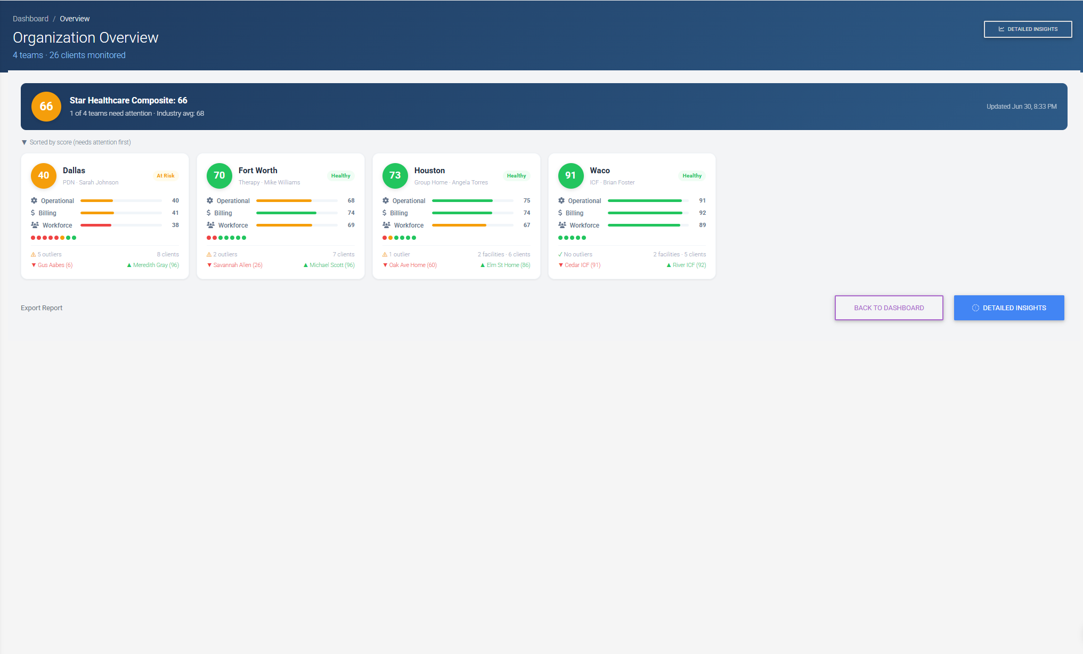Click the Fort Worth Healthy status tag
The width and height of the screenshot is (1083, 654).
[341, 176]
